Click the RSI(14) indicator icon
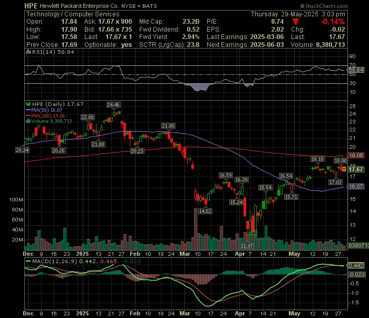 tap(28, 52)
